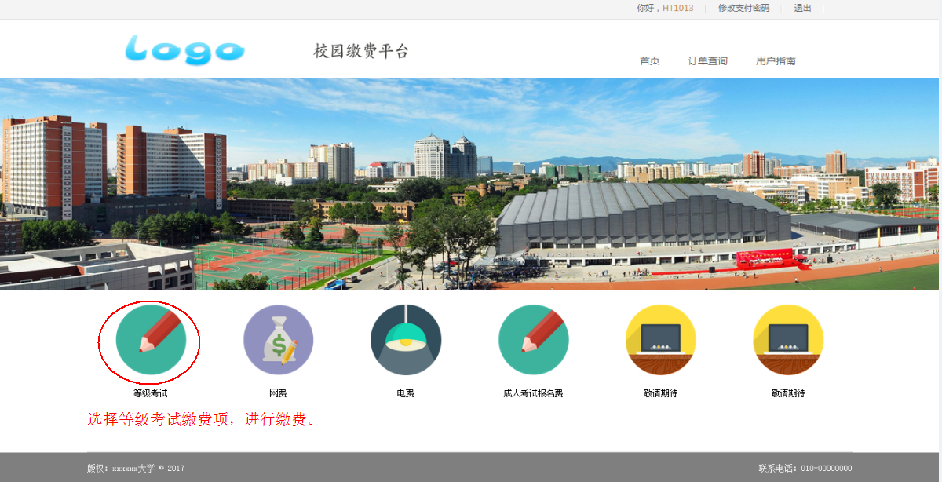Choose the 成人考试报名费 pencil icon

pos(534,340)
